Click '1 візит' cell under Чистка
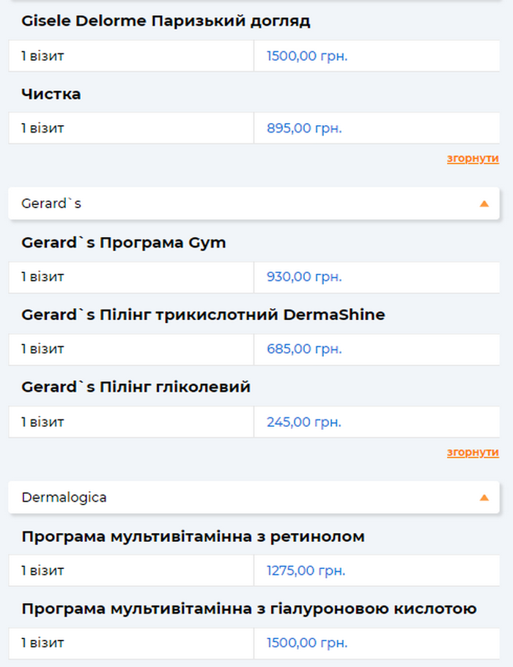This screenshot has height=667, width=513. pos(43,128)
